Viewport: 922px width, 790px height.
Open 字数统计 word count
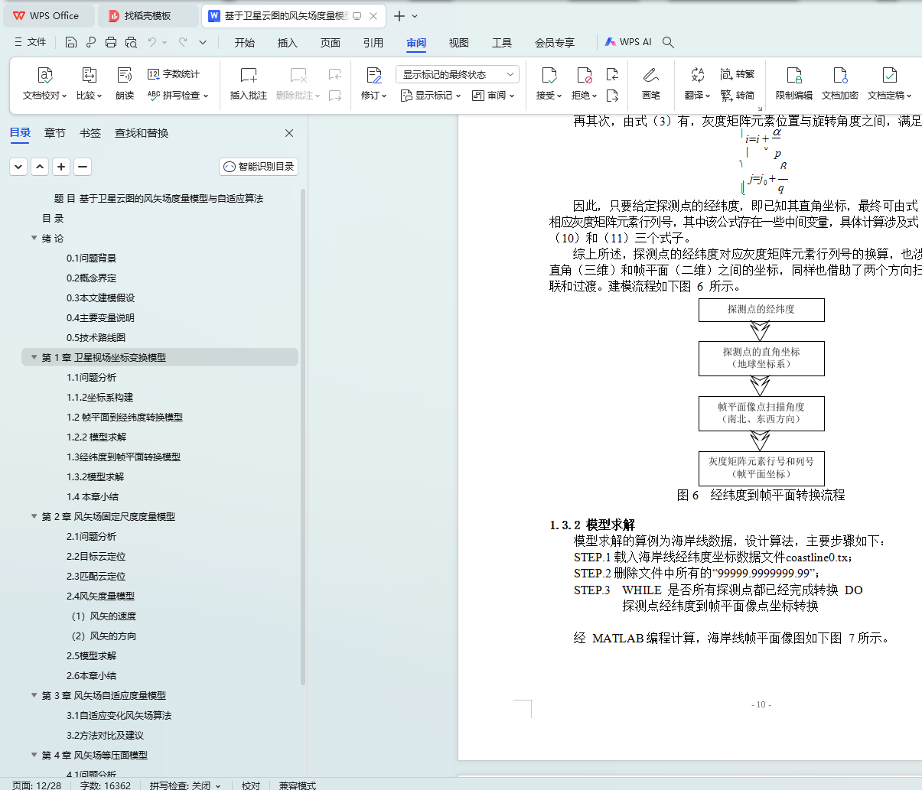(174, 74)
